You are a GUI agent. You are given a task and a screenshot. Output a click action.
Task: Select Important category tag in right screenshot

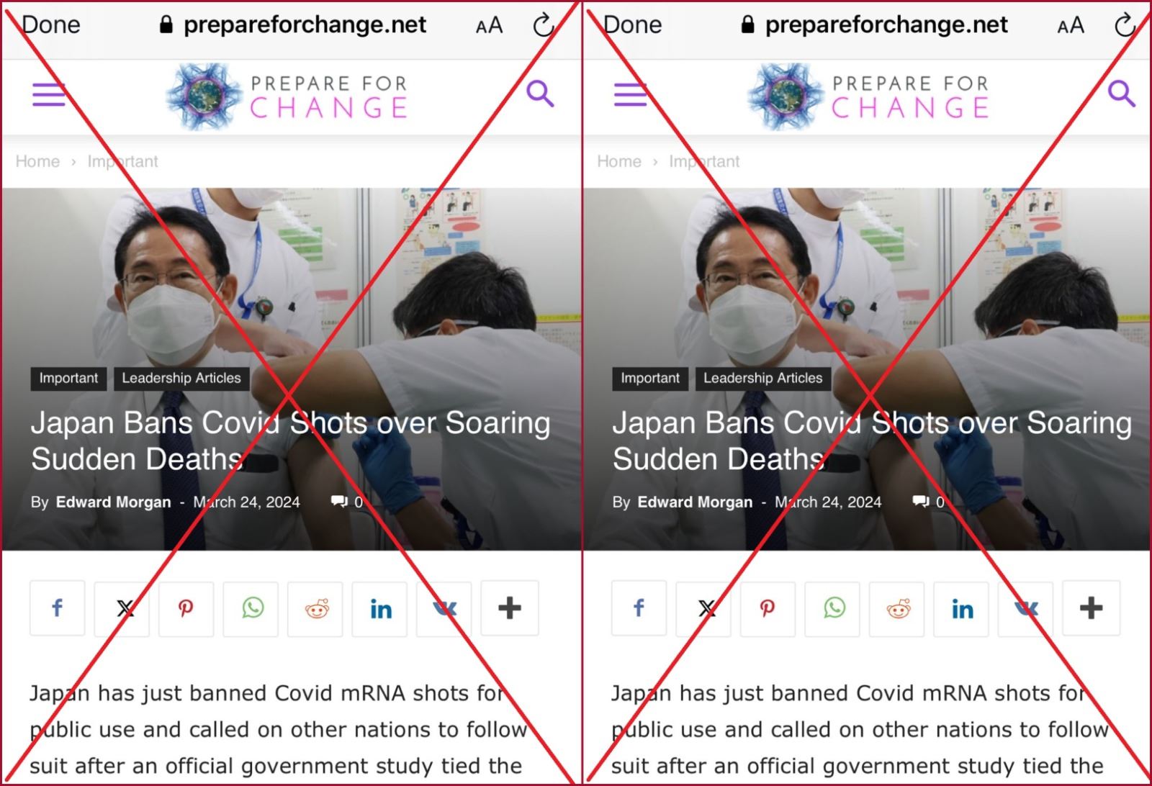point(650,379)
